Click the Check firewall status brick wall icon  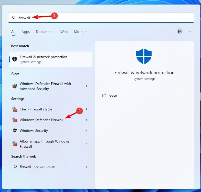[x=15, y=109]
